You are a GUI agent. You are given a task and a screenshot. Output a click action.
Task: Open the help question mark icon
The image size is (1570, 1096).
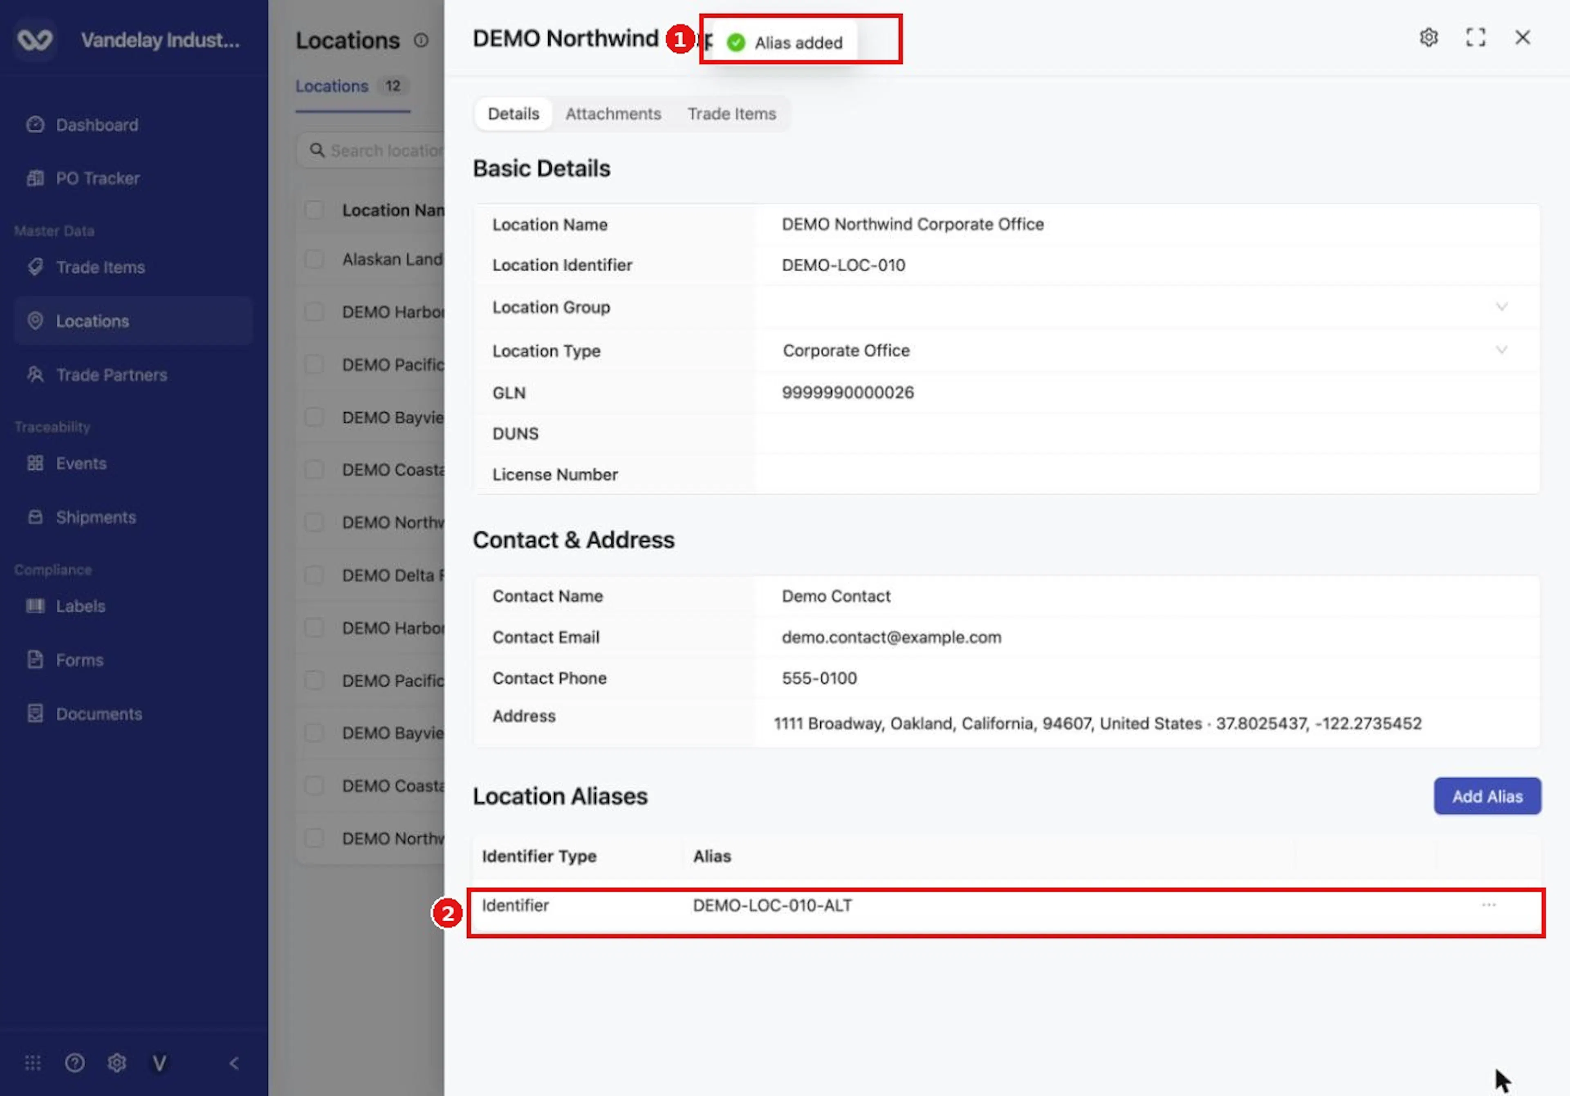click(74, 1062)
